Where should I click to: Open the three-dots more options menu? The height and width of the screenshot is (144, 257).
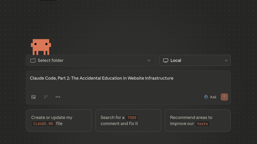tap(58, 97)
